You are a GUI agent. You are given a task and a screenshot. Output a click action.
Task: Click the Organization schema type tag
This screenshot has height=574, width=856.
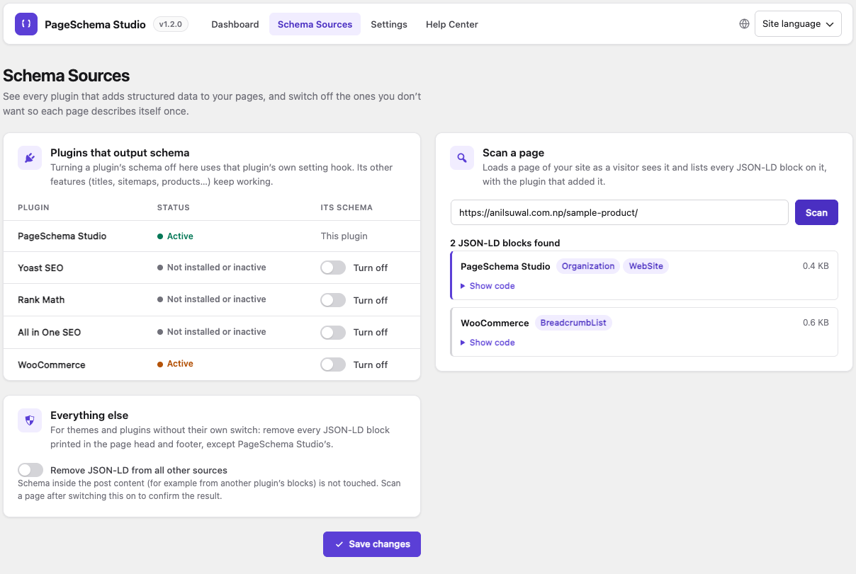588,266
